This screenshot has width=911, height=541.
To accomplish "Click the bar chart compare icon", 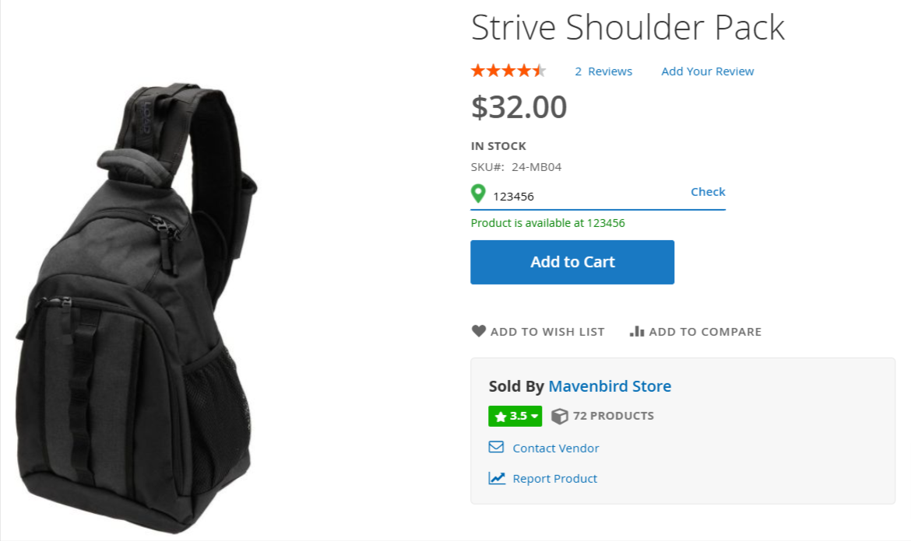I will (637, 331).
